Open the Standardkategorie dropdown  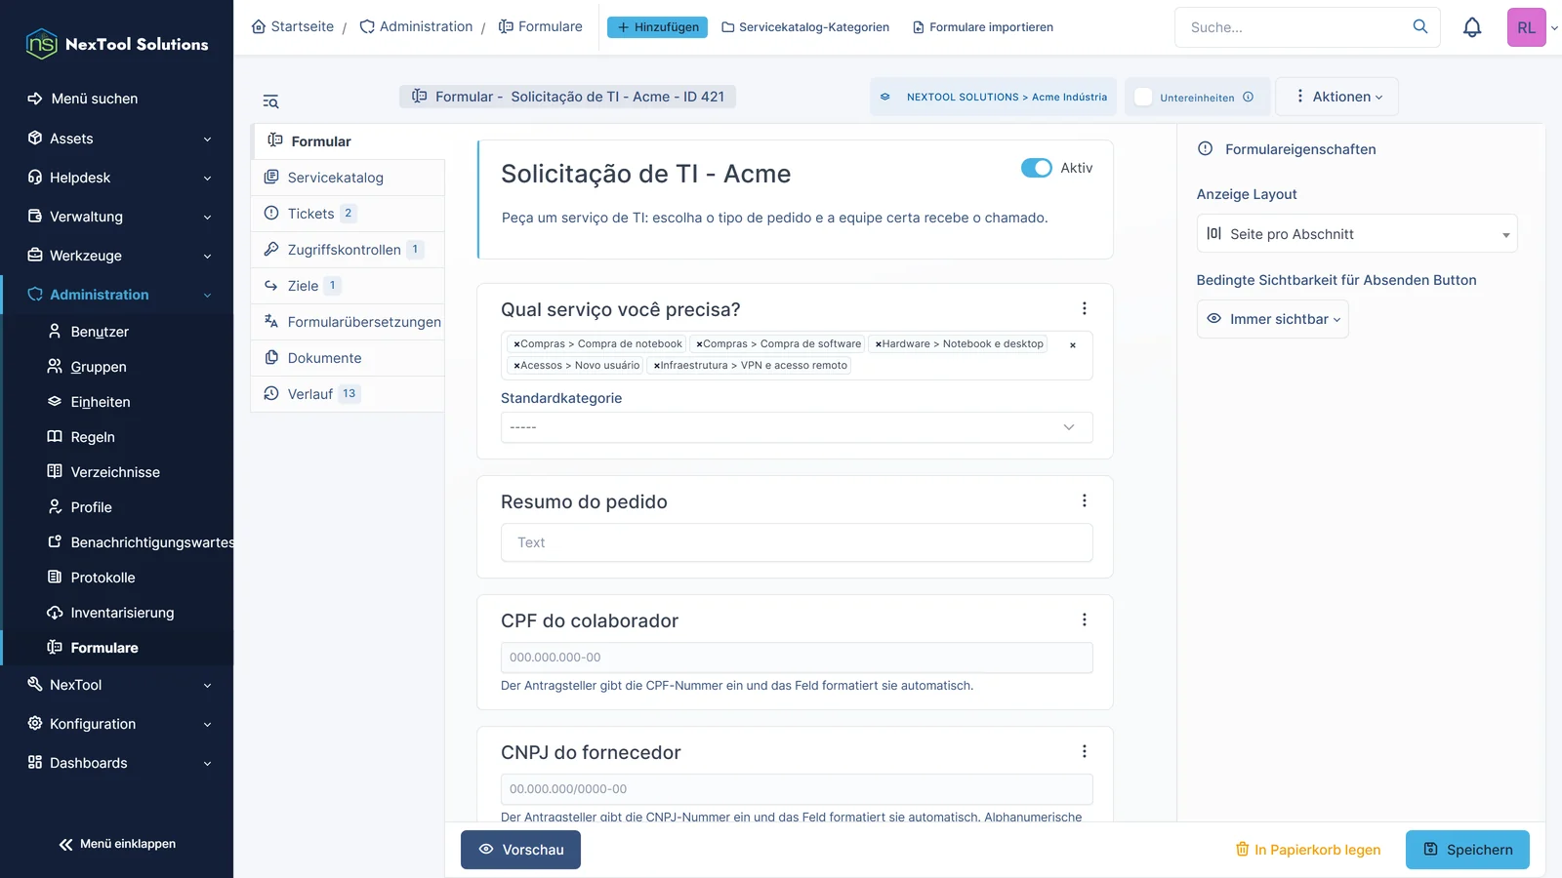797,427
